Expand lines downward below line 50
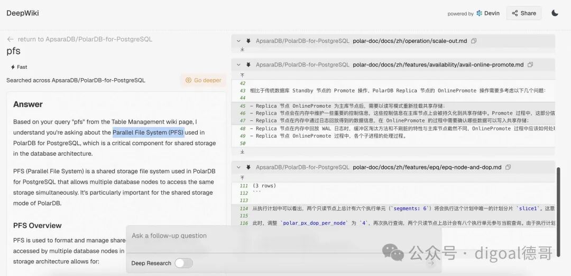Image resolution: width=571 pixels, height=276 pixels. pyautogui.click(x=242, y=151)
